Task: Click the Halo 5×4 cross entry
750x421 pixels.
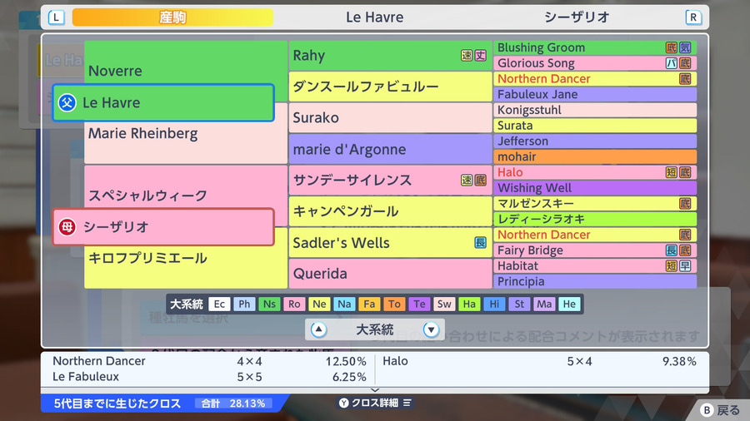Action: click(x=539, y=361)
